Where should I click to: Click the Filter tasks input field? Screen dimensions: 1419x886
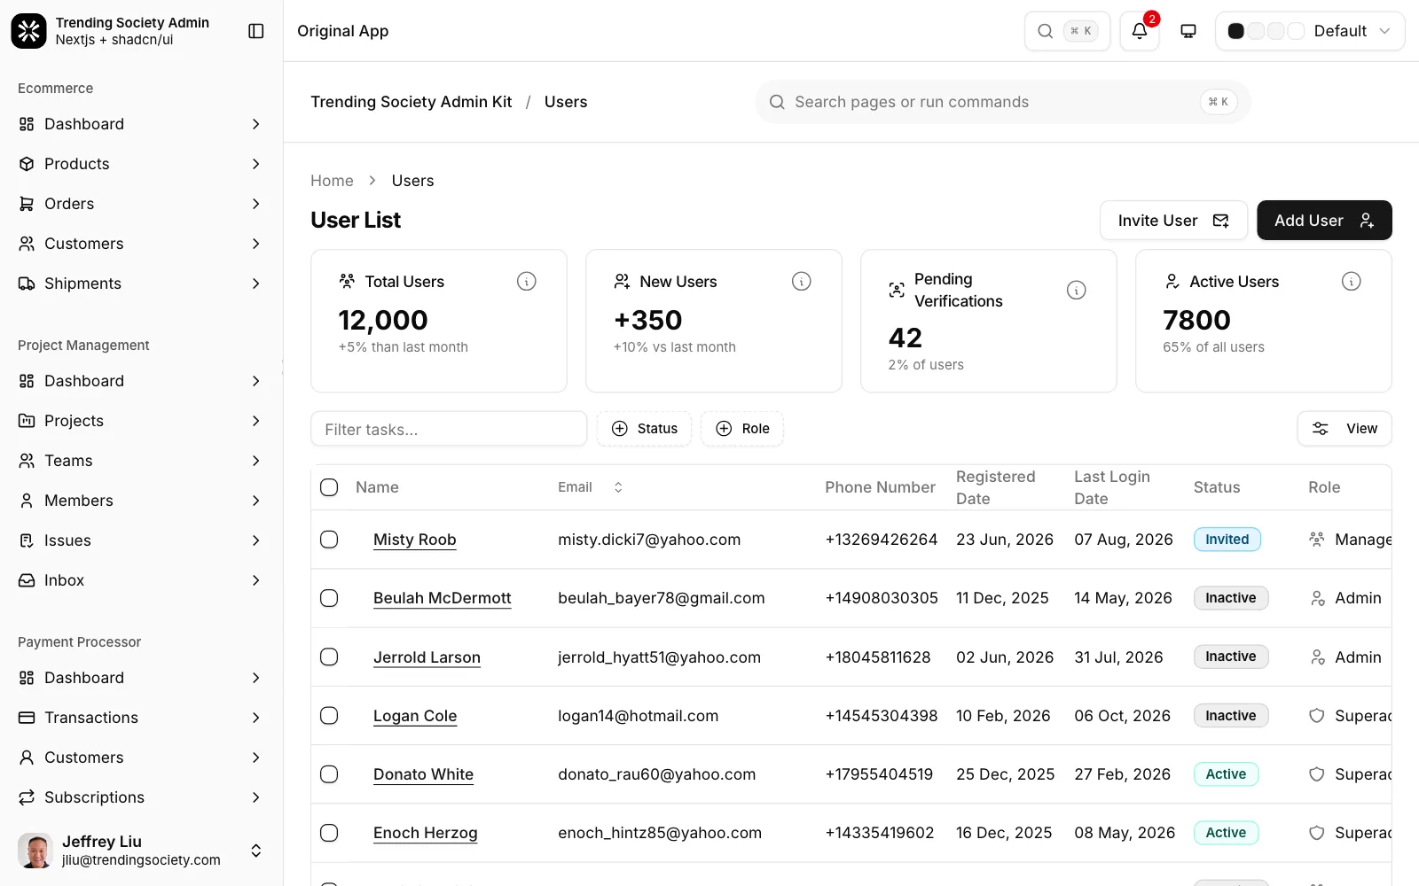coord(449,429)
